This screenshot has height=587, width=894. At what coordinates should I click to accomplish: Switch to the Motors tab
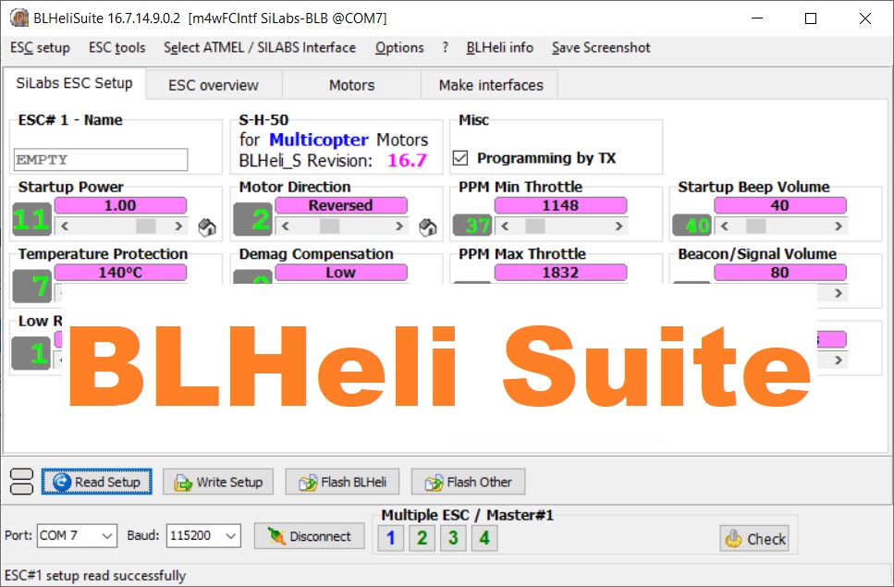point(352,85)
